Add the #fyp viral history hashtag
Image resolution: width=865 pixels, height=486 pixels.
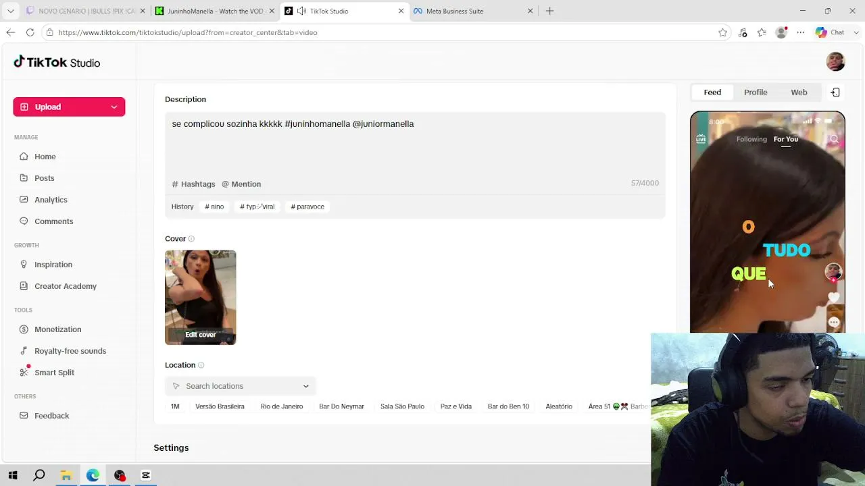pos(257,207)
